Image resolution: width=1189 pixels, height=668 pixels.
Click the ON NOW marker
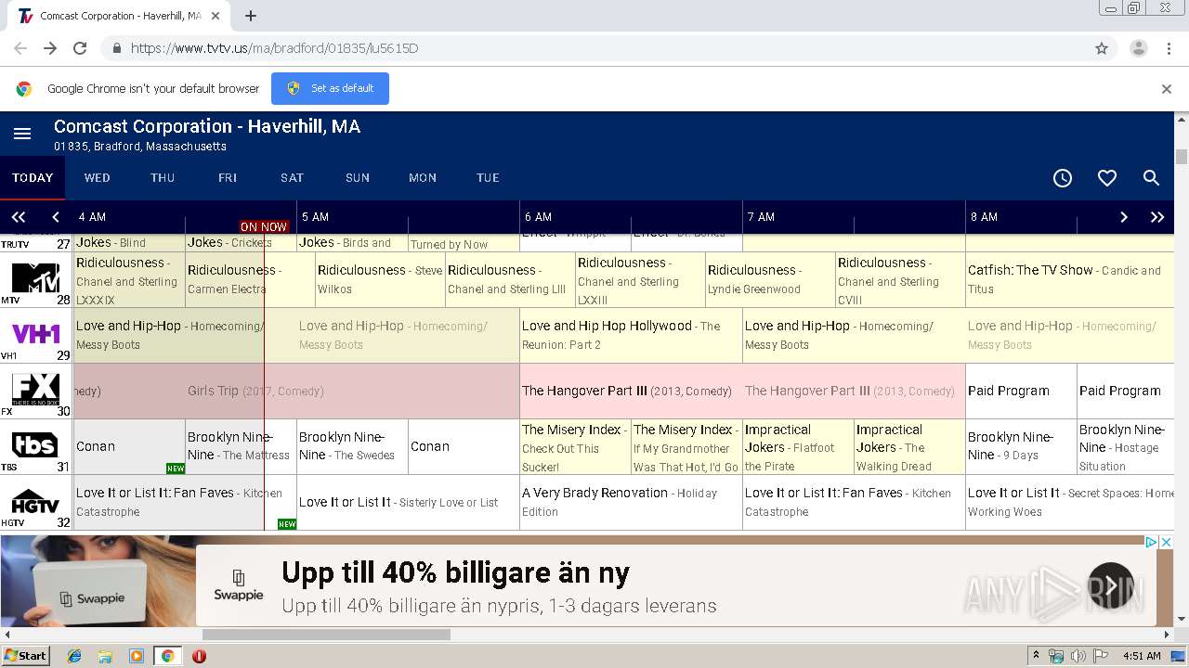[x=264, y=226]
